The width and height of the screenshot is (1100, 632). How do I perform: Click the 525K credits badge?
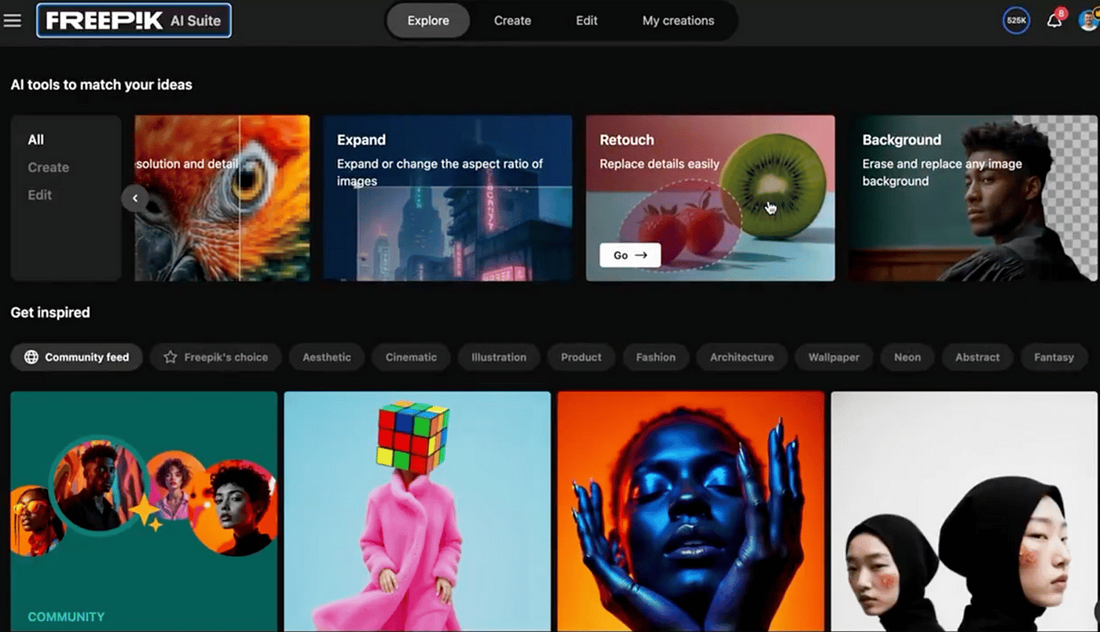(x=1016, y=20)
